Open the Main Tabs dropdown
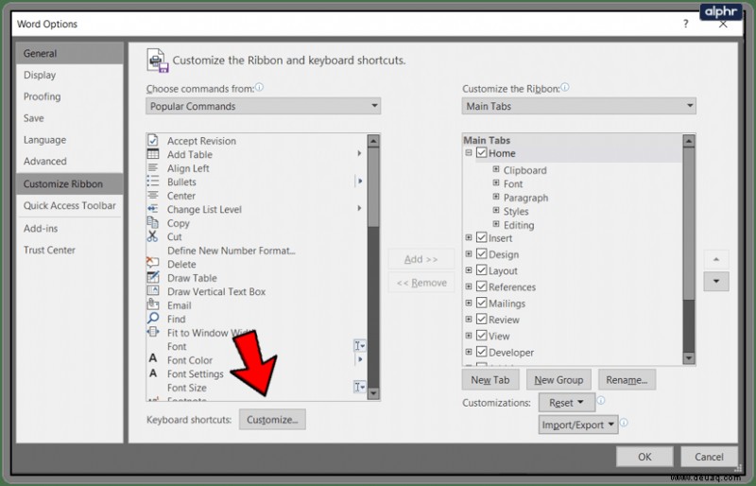This screenshot has width=756, height=486. click(x=578, y=106)
